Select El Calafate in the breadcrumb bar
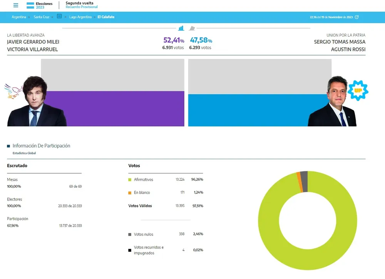Image resolution: width=385 pixels, height=279 pixels. tap(106, 17)
